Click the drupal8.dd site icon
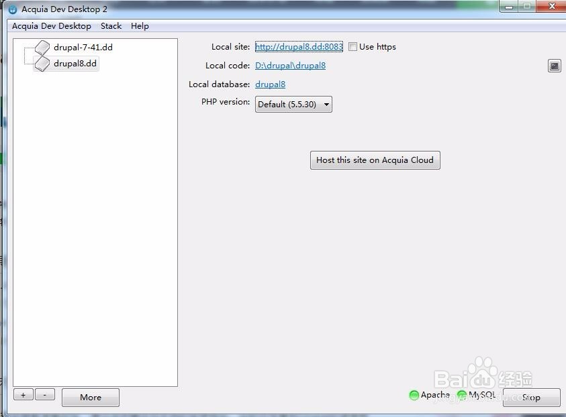Viewport: 566px width, 417px height. [42, 64]
